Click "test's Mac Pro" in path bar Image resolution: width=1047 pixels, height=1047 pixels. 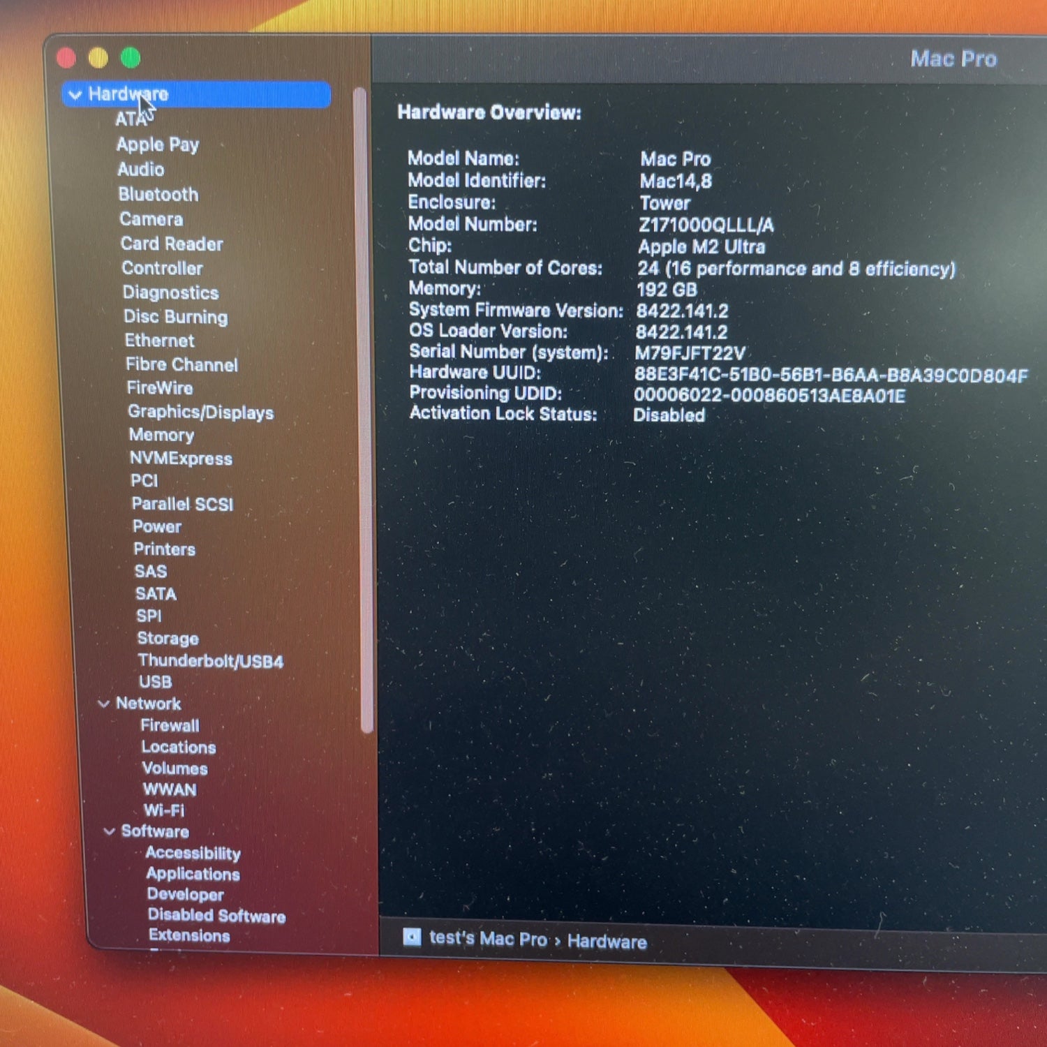click(x=488, y=939)
